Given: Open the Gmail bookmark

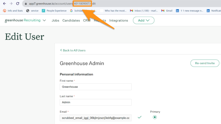Looking at the screenshot, I should tap(167, 11).
